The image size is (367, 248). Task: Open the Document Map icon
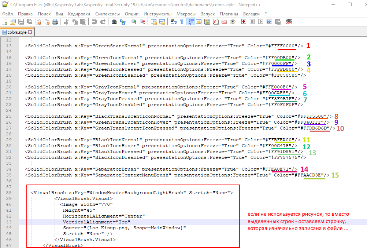(207, 22)
